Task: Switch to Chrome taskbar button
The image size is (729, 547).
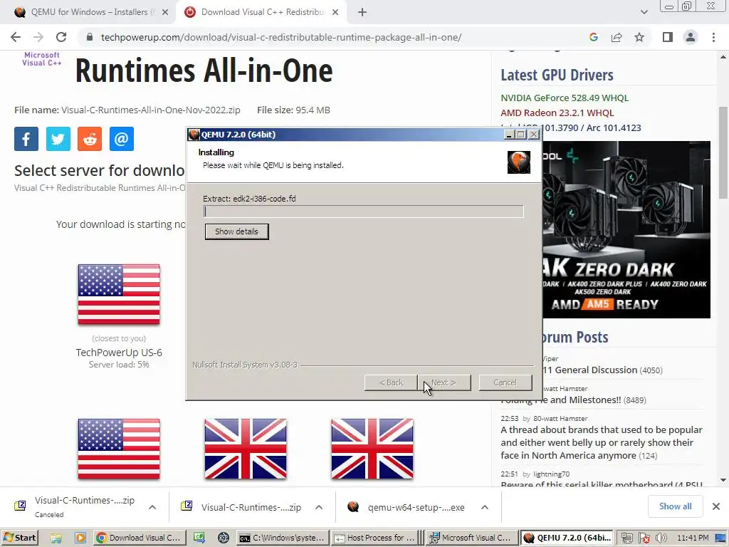Action: click(x=140, y=538)
